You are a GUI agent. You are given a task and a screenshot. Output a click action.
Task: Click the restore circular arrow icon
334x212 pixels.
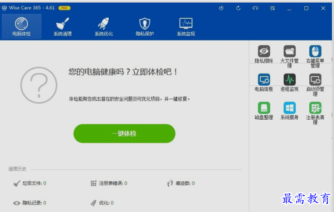(239, 8)
